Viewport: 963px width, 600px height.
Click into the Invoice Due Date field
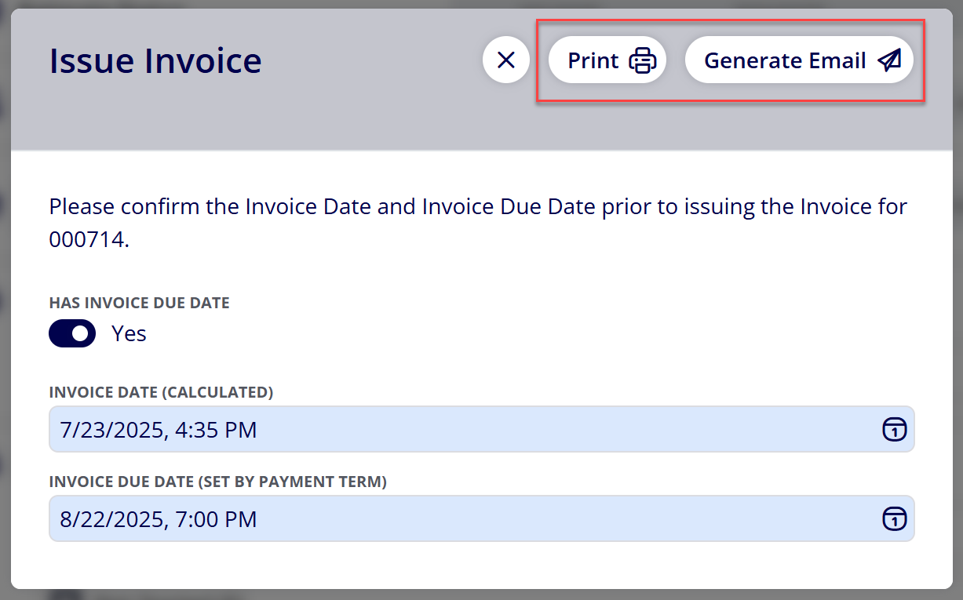pos(482,518)
